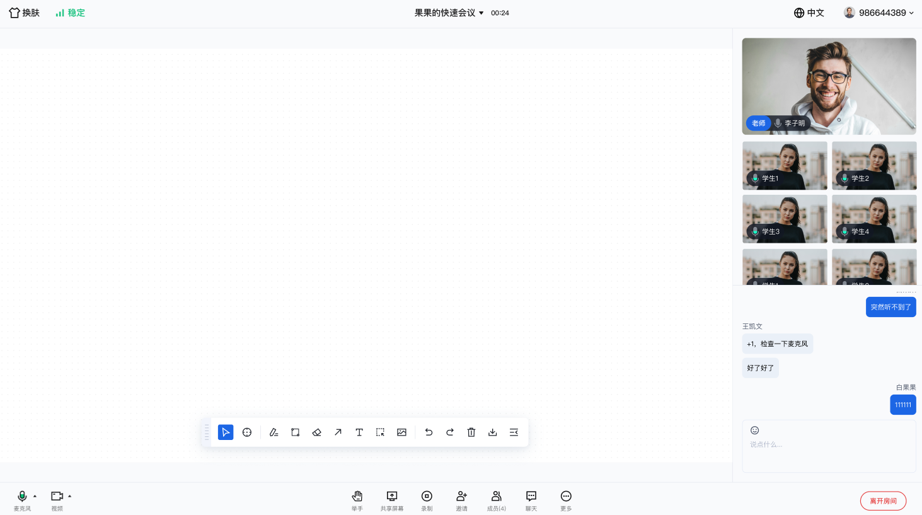Viewport: 922px width, 515px height.
Task: Select 学生3 video thumbnail
Action: click(x=785, y=219)
